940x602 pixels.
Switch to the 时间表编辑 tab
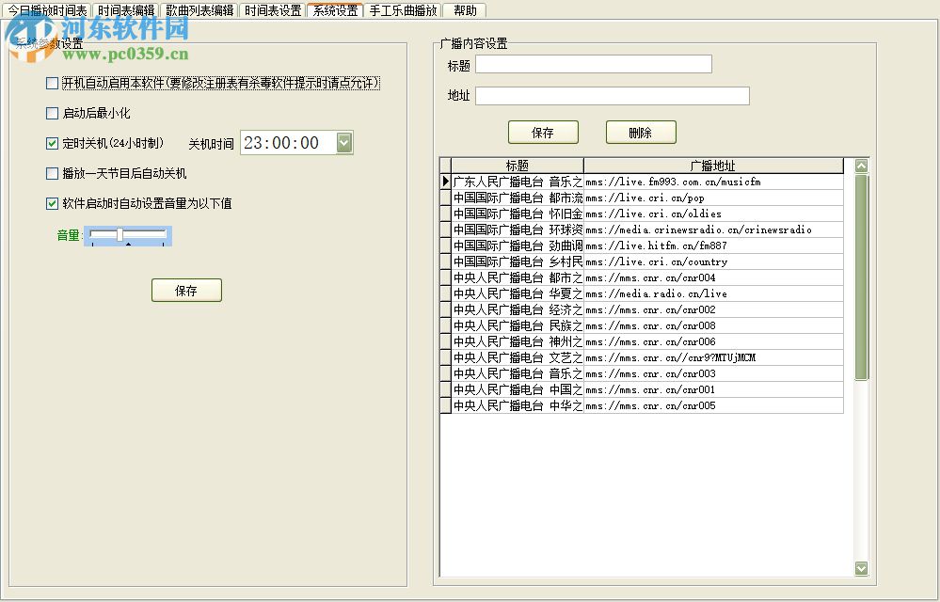point(126,10)
